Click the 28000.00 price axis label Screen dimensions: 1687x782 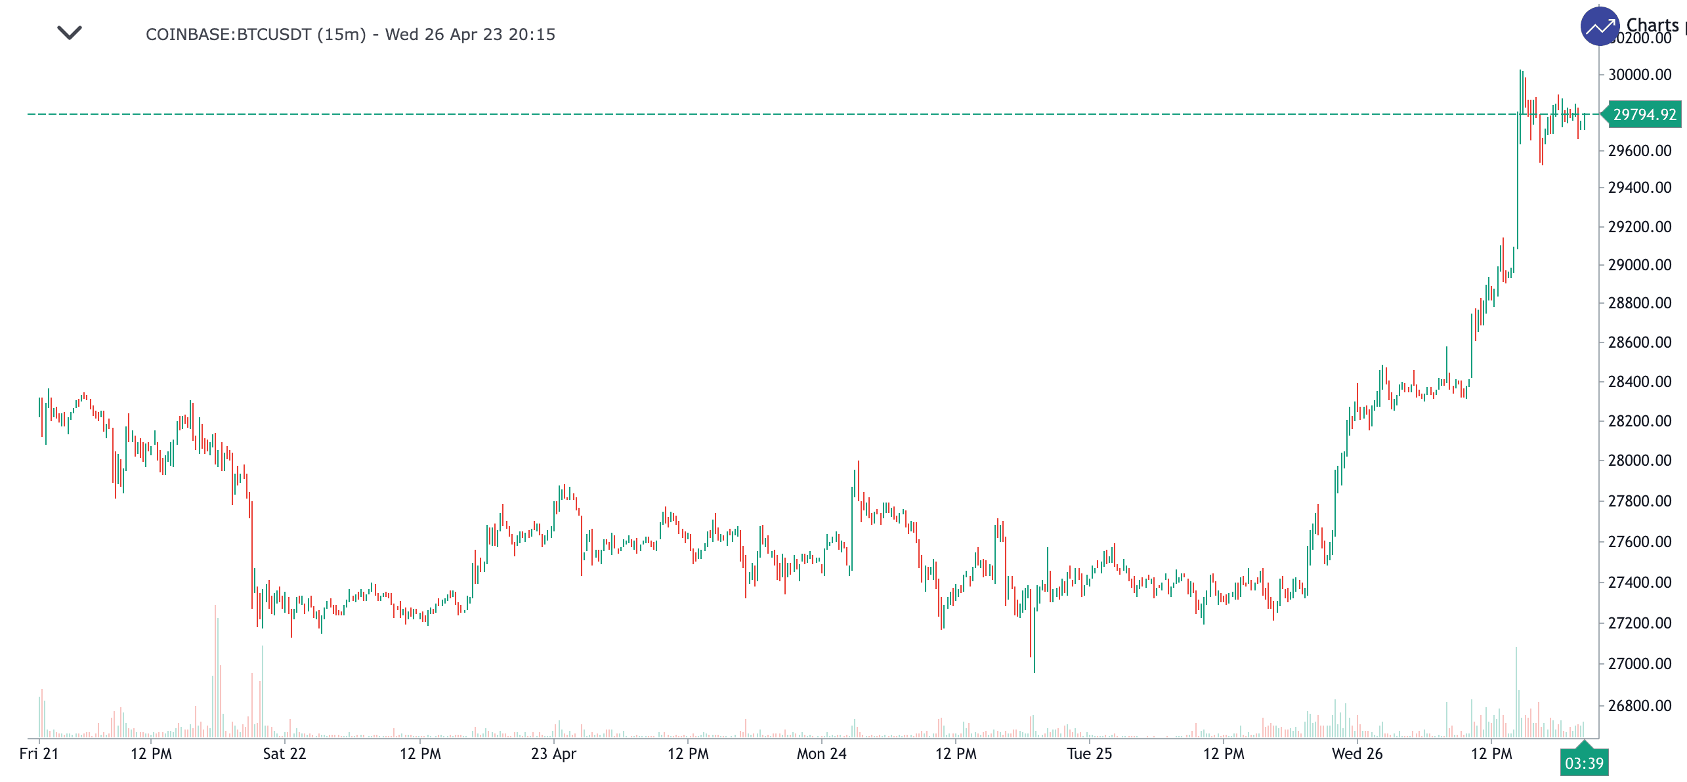[1639, 461]
